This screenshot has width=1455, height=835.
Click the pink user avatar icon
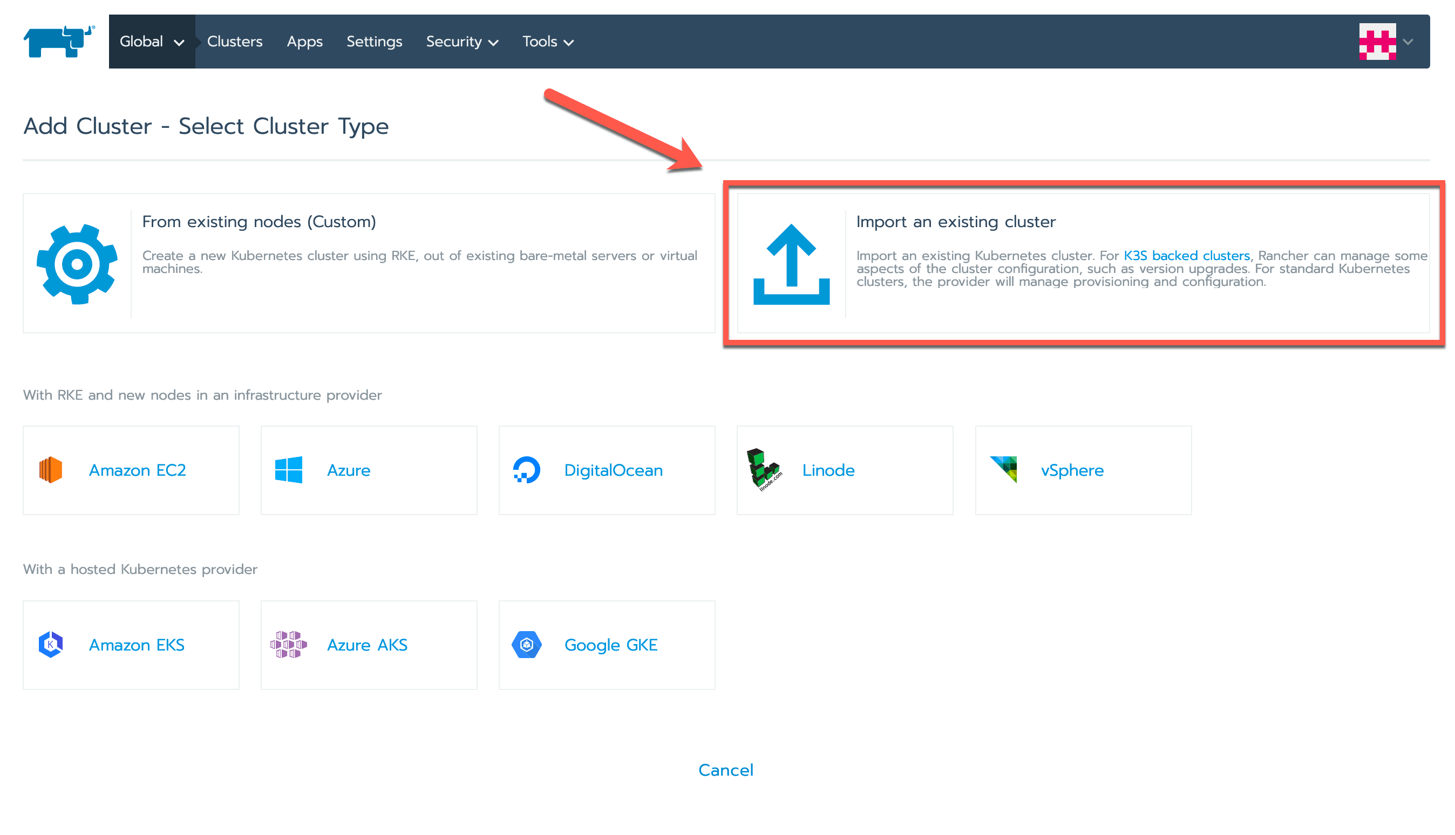(x=1377, y=42)
